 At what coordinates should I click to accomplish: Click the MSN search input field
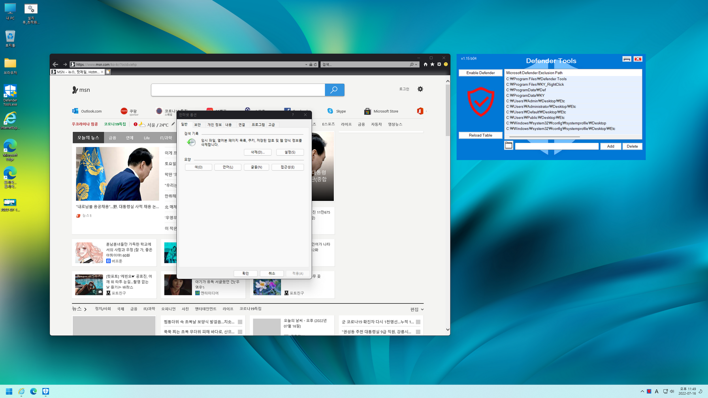point(238,90)
